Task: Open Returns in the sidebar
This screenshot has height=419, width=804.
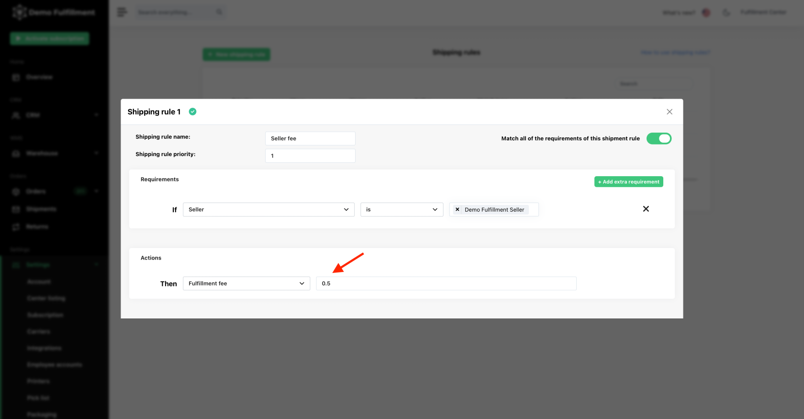Action: [37, 226]
